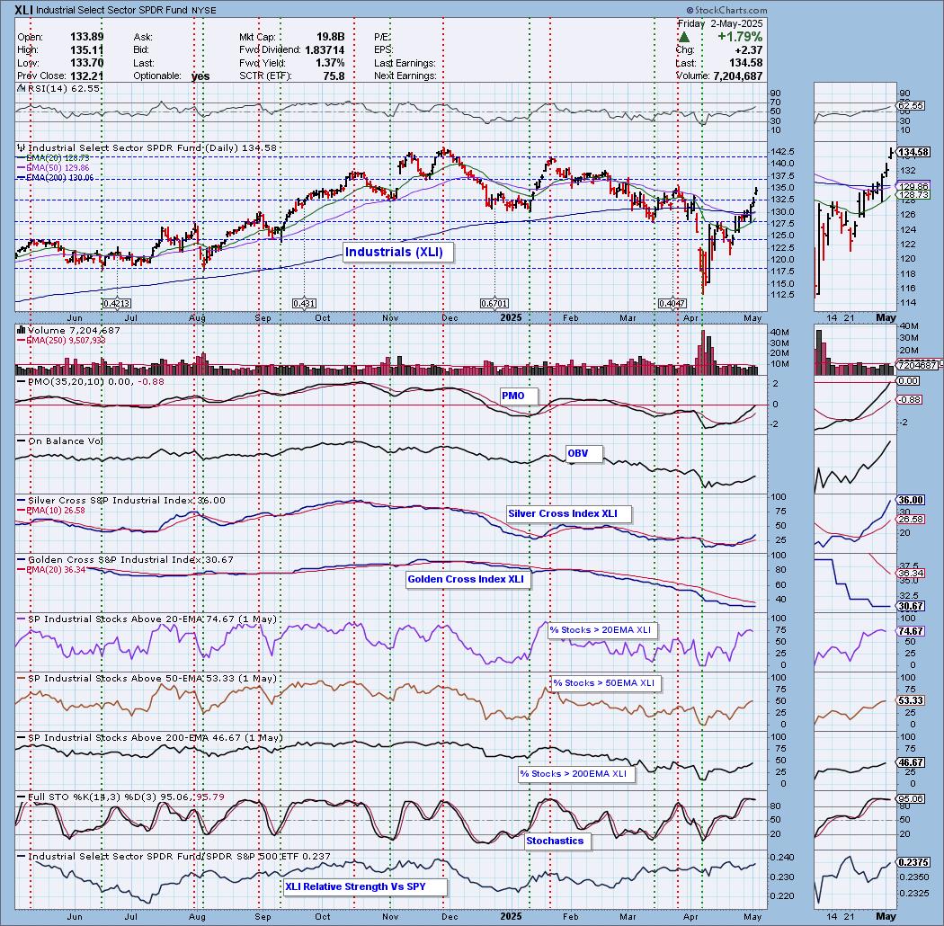Click the Optionable yes value
The image size is (944, 926).
[x=200, y=76]
